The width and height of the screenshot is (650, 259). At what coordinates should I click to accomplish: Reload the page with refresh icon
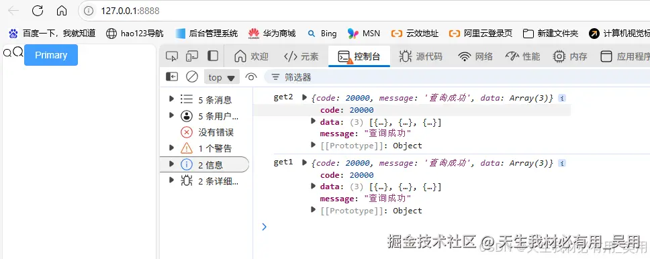click(x=38, y=11)
